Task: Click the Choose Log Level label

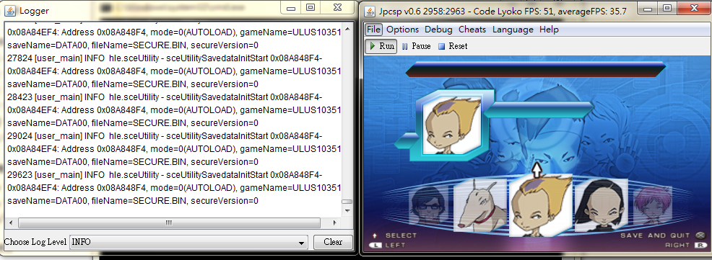Action: click(35, 242)
